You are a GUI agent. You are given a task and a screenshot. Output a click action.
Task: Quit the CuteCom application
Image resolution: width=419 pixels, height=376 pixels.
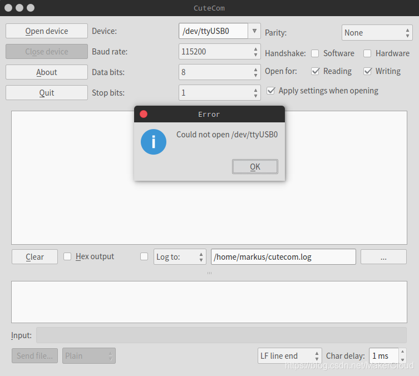click(47, 93)
